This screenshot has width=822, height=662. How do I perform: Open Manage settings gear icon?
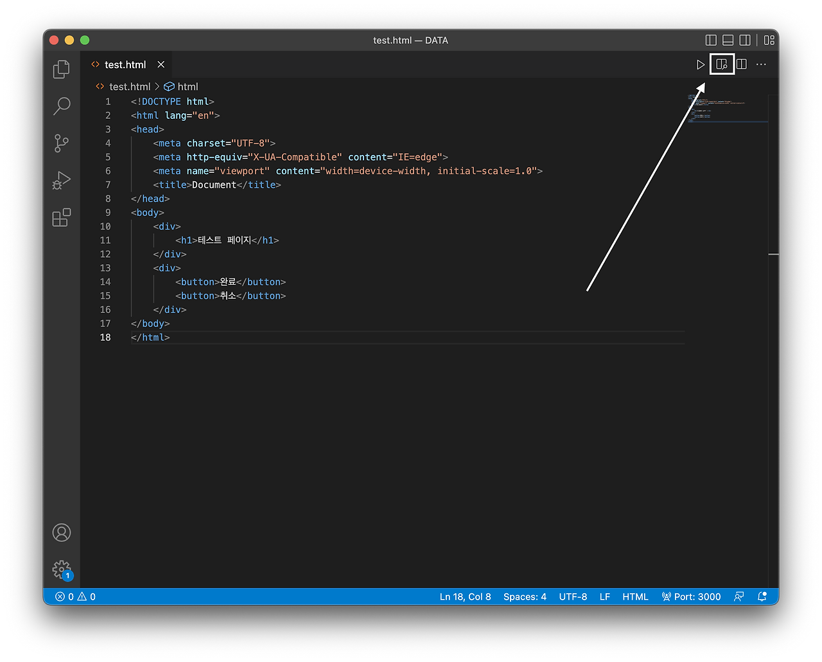pos(61,569)
